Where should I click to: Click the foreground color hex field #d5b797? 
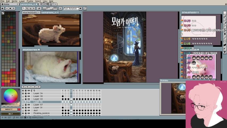pos(9,109)
